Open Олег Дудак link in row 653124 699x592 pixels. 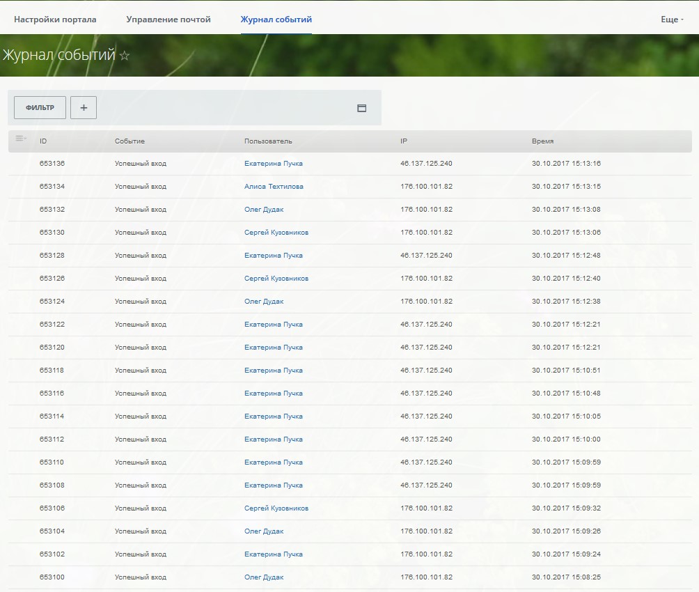(x=264, y=301)
